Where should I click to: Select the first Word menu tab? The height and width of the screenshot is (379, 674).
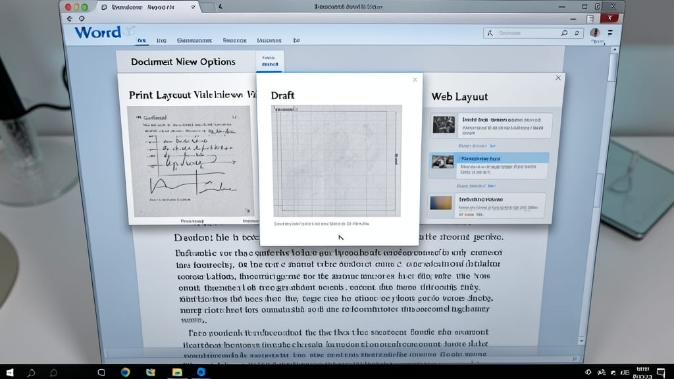tap(142, 40)
